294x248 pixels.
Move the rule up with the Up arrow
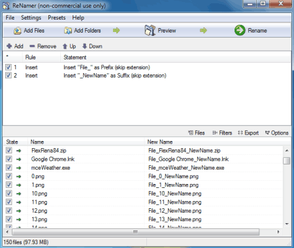pos(65,46)
